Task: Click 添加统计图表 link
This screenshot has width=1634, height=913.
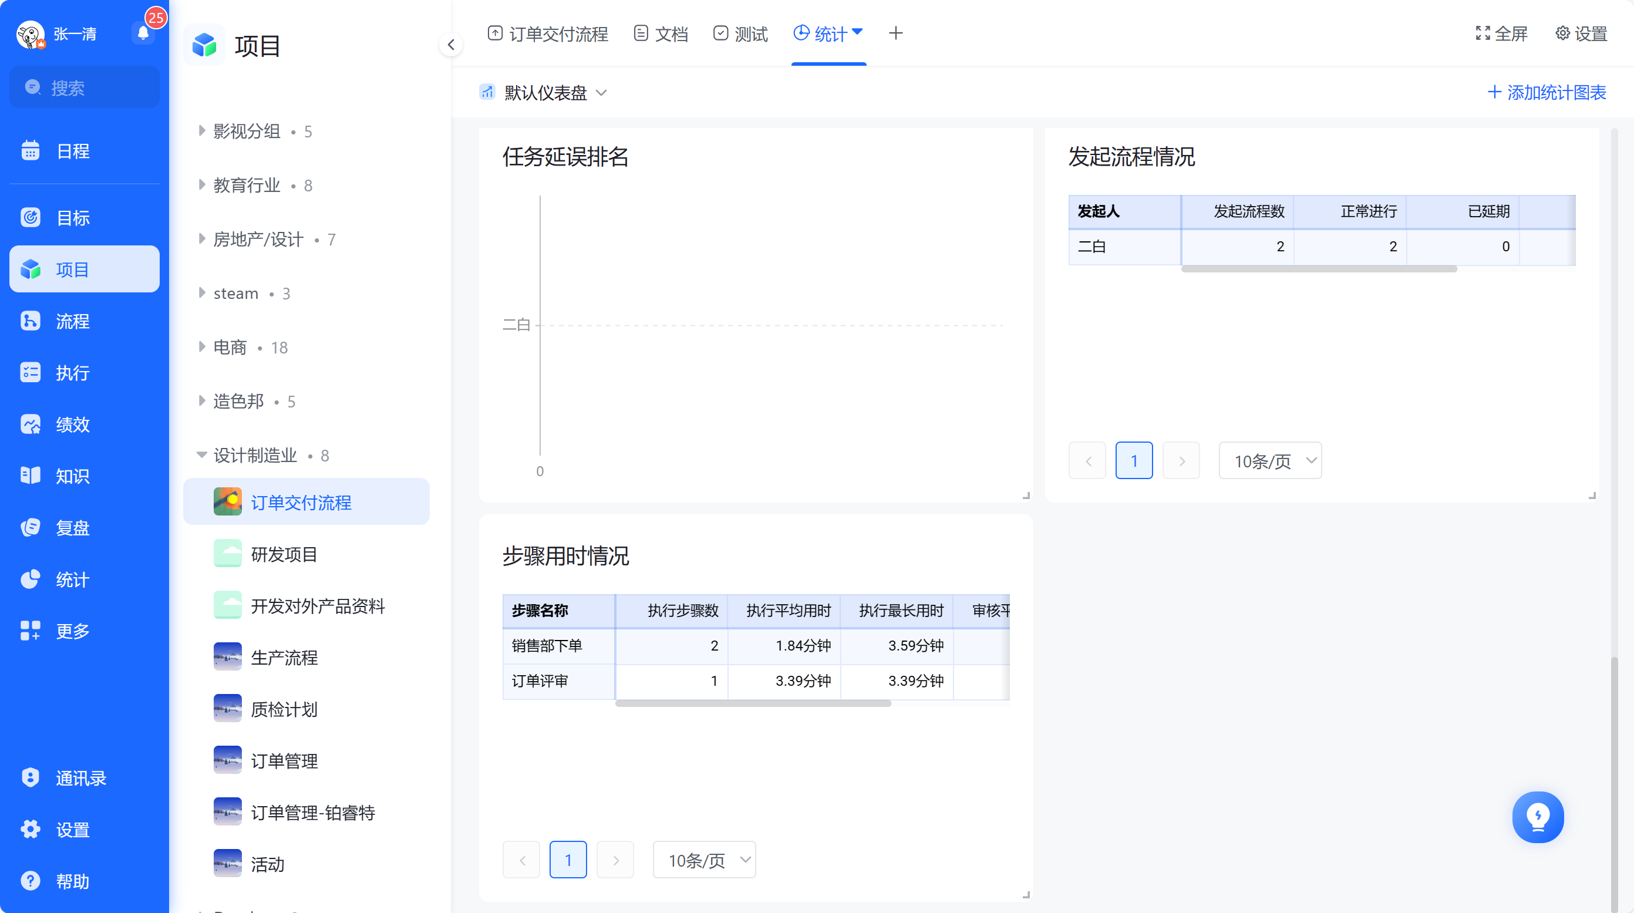Action: (1547, 93)
